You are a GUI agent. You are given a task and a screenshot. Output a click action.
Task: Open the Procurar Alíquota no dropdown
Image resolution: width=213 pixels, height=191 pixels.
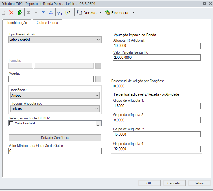click(55, 109)
